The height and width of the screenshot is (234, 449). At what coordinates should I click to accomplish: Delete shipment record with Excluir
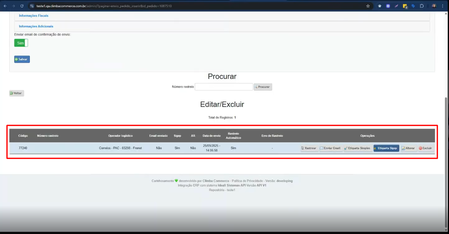click(x=425, y=148)
